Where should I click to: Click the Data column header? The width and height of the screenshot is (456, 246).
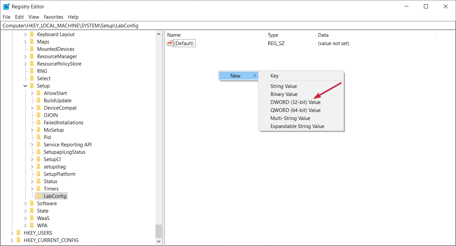coord(376,35)
